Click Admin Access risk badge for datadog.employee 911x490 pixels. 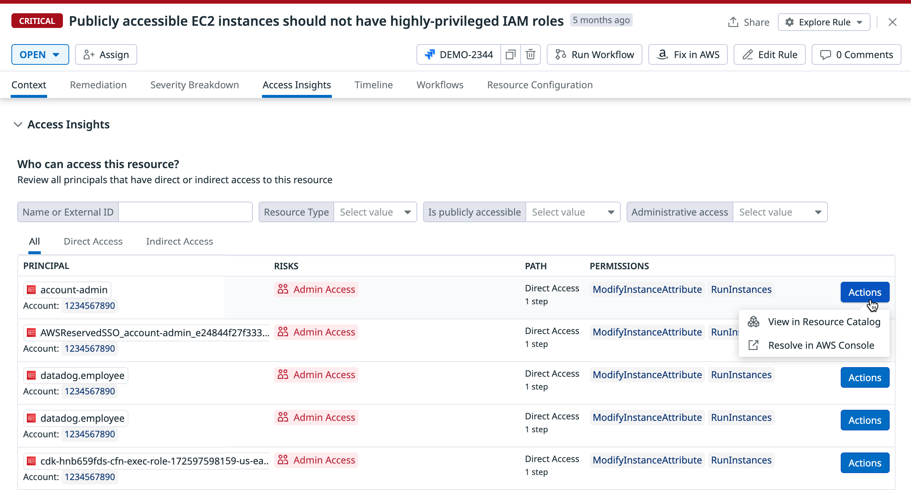coord(316,375)
